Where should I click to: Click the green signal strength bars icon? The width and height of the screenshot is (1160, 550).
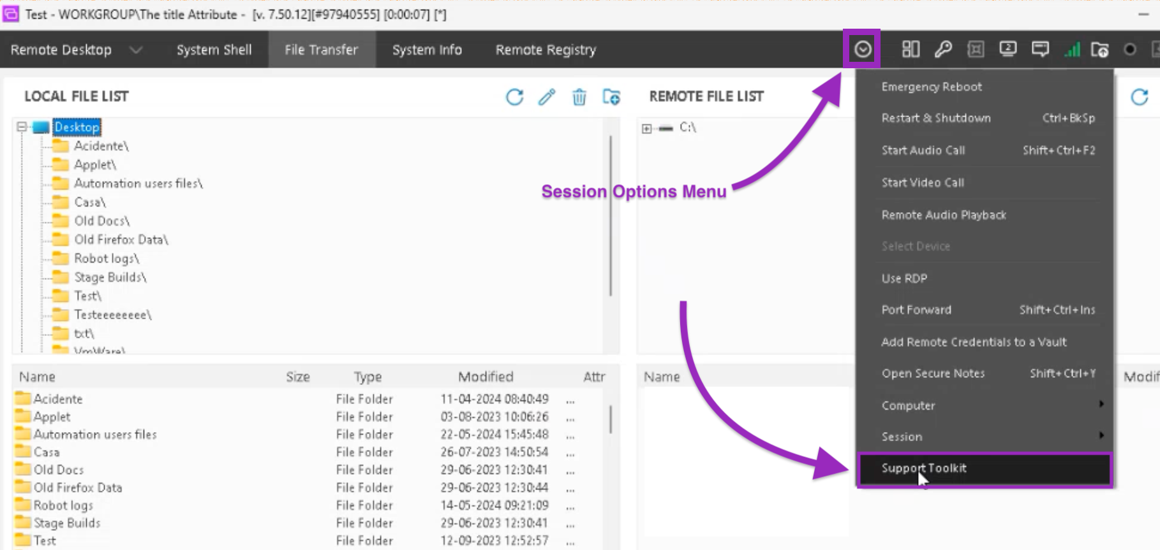click(1072, 49)
